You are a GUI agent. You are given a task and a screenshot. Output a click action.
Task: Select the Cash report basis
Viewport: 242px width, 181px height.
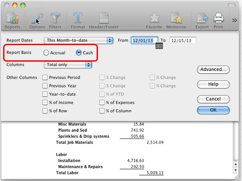coord(79,53)
